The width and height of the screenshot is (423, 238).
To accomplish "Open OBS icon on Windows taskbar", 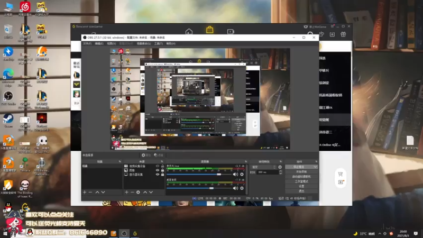I will [x=124, y=233].
